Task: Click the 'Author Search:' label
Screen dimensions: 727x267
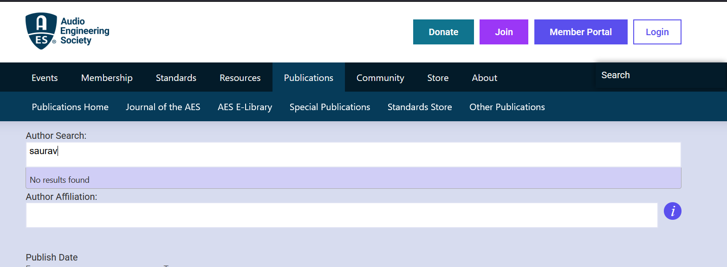Action: [56, 136]
